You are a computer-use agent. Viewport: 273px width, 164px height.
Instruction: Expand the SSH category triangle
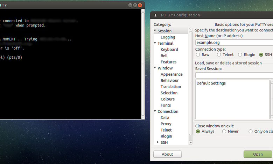pyautogui.click(x=157, y=142)
